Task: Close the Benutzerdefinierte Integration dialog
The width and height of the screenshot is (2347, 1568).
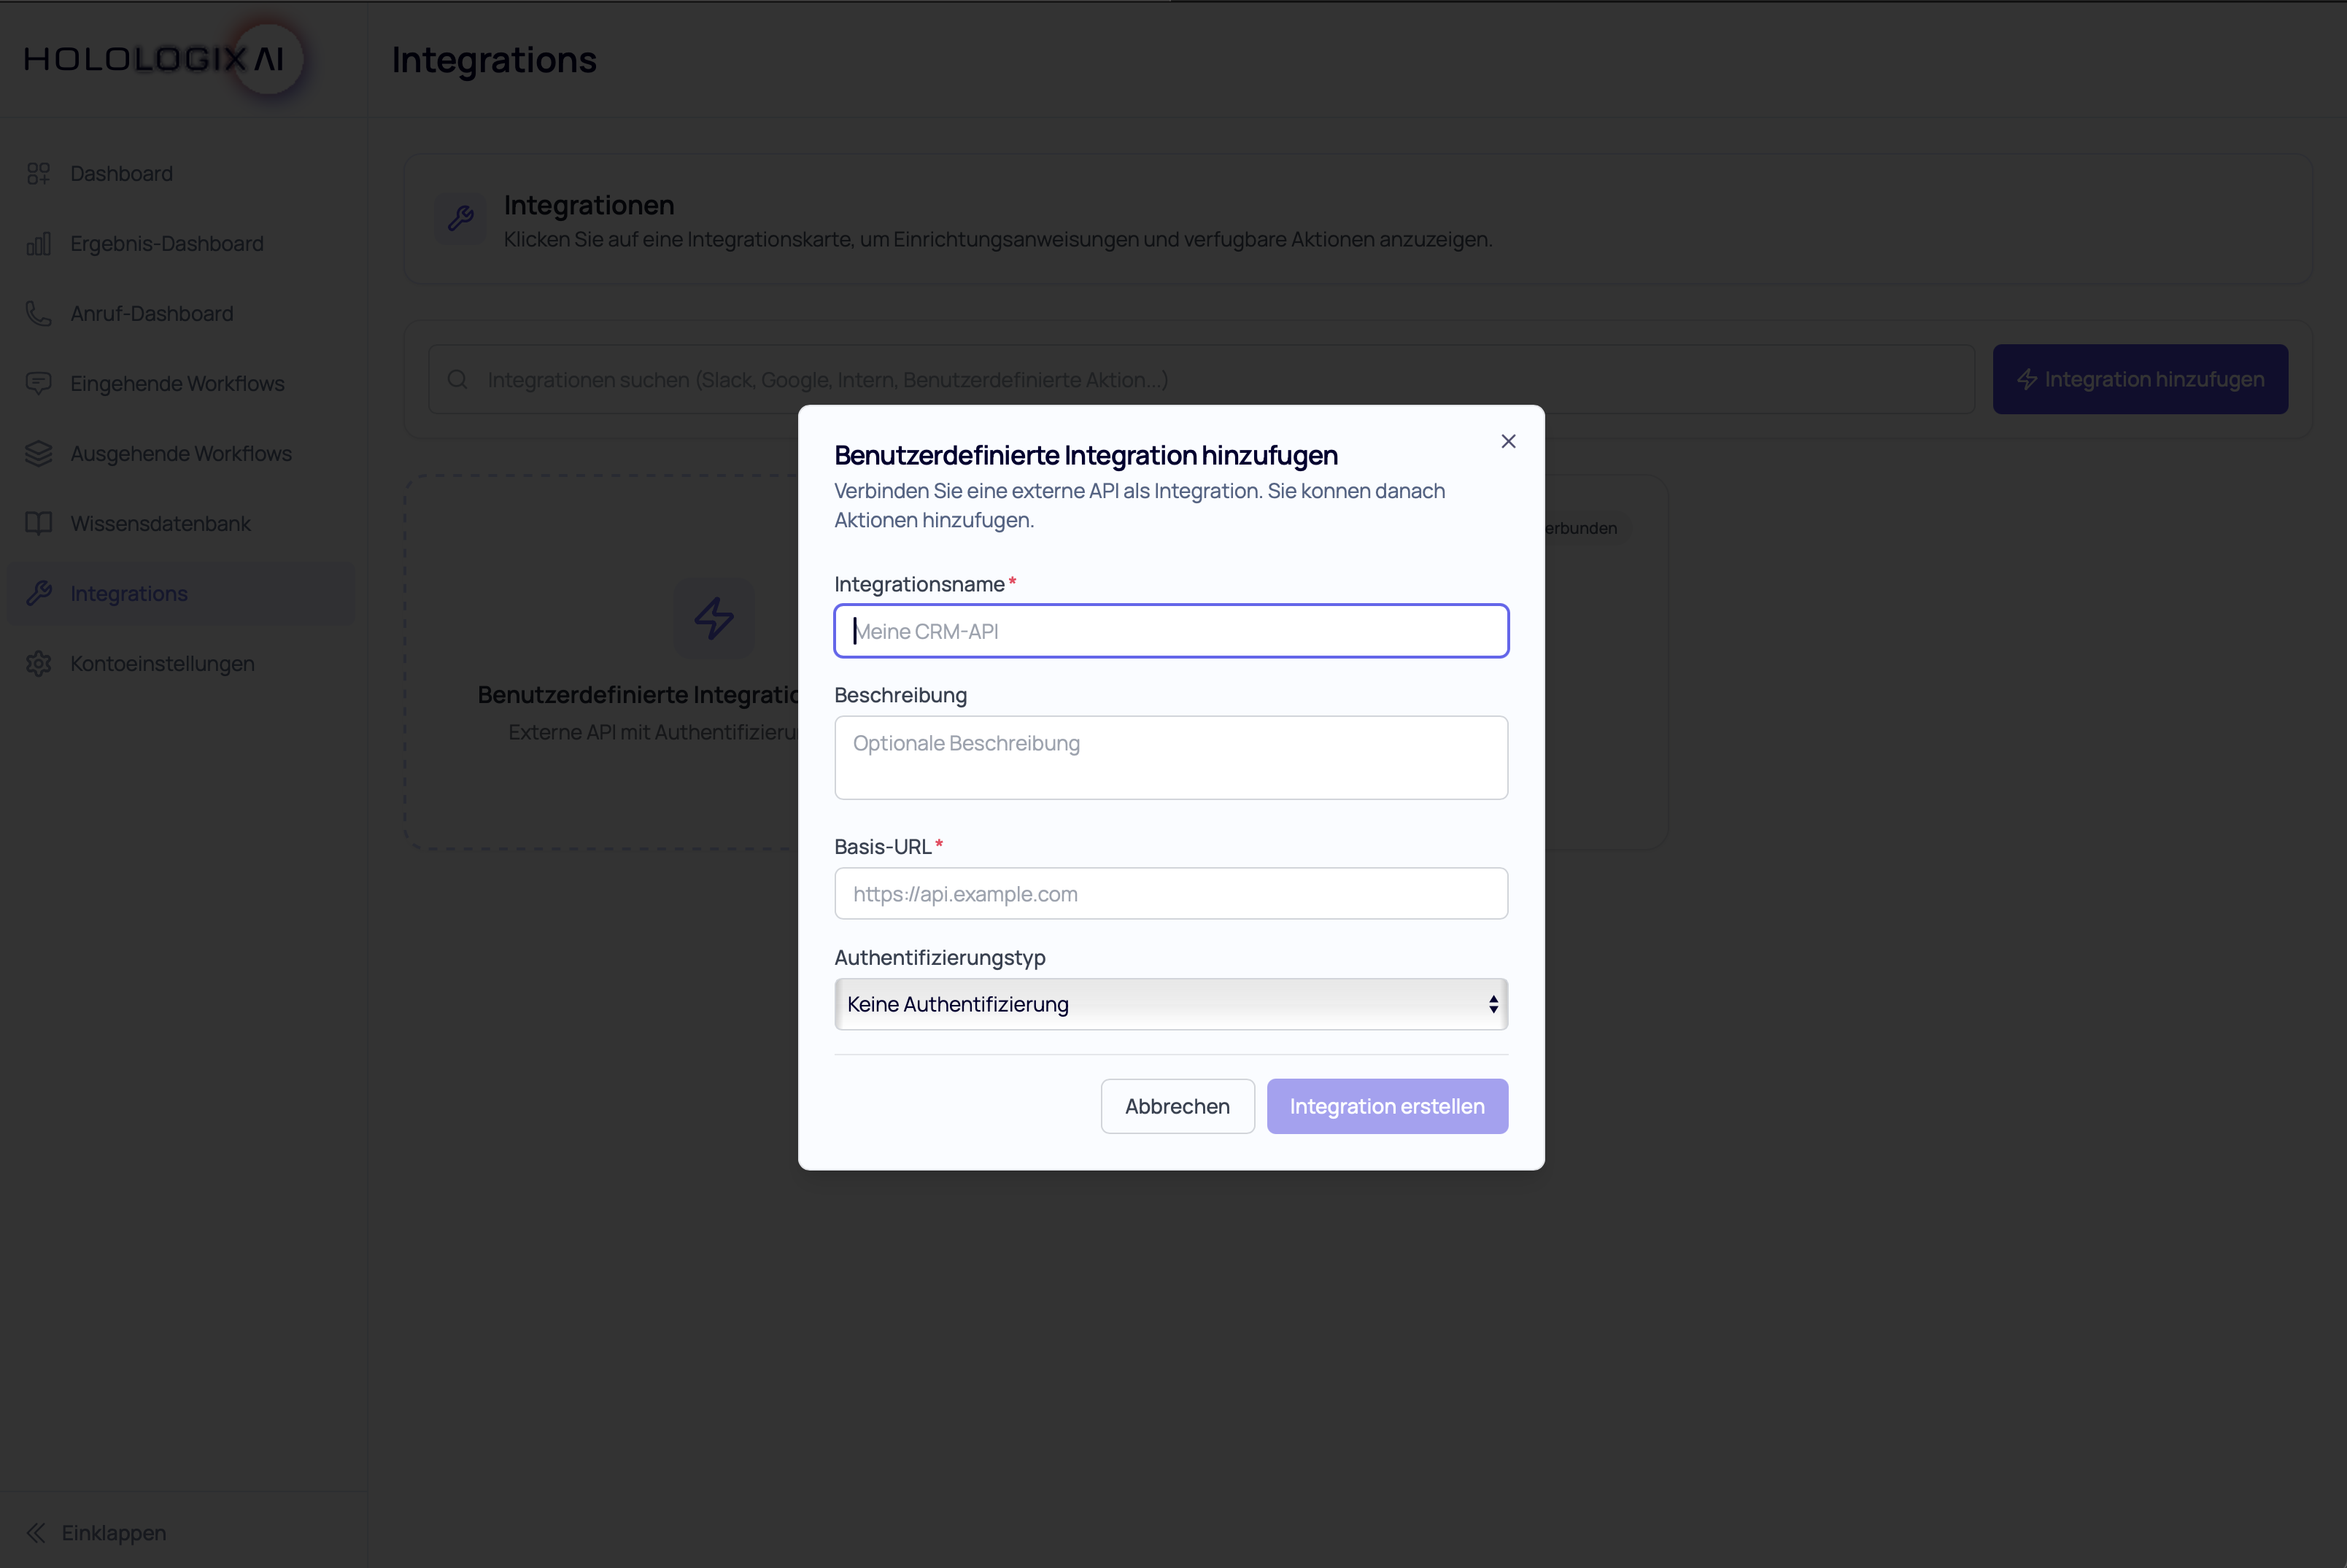Action: 1509,441
